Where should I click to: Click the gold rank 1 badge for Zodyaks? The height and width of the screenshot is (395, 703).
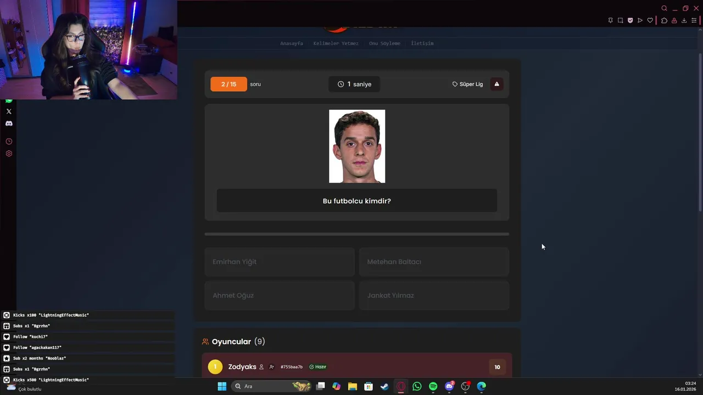[x=215, y=366]
